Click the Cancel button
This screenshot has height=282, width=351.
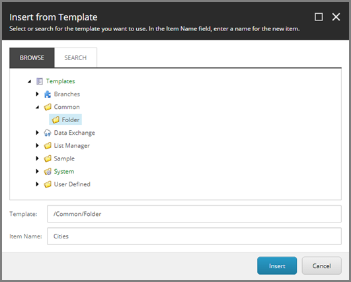(321, 265)
